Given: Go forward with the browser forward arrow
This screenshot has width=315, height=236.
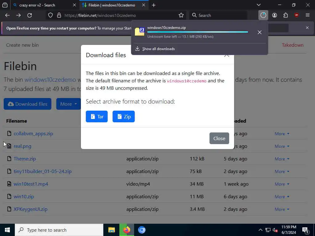Looking at the screenshot, I should tap(18, 15).
